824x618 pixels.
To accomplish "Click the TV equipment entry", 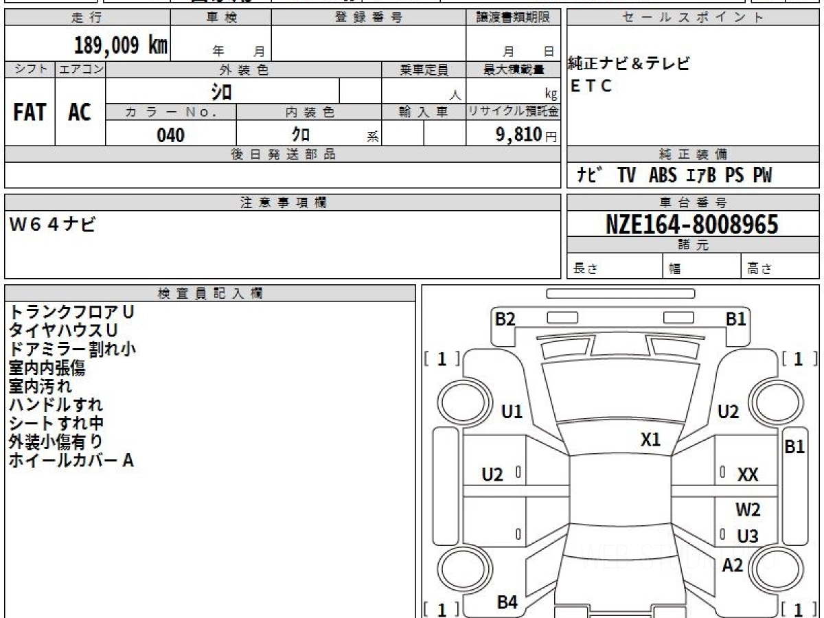I will (x=626, y=176).
